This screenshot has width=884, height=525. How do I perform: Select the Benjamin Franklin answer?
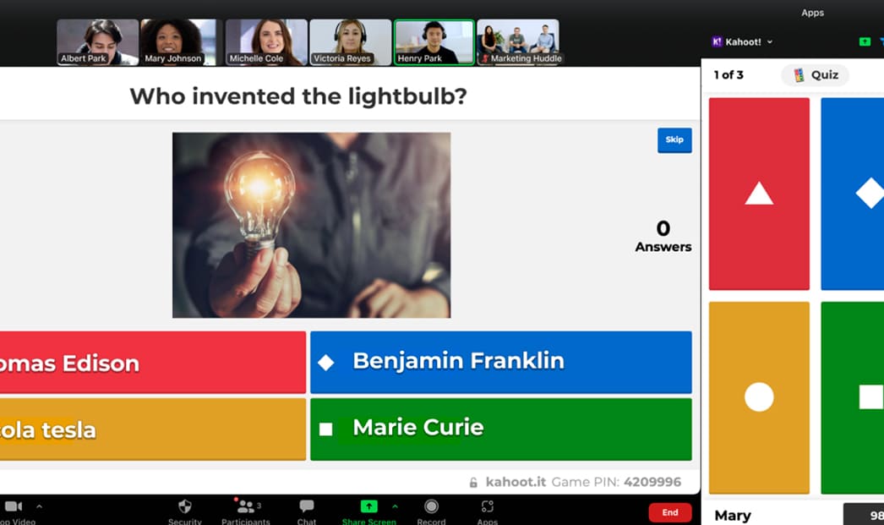tap(500, 362)
